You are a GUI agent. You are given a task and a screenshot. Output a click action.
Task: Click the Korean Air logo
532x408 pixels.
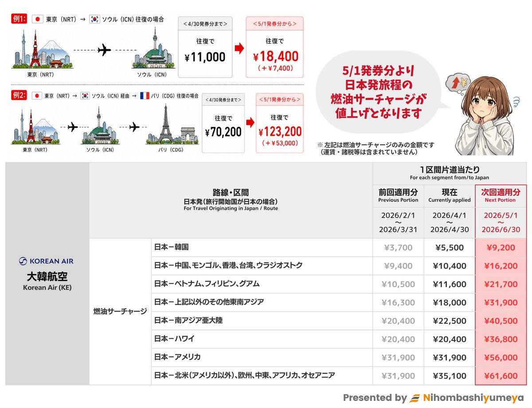coord(47,261)
